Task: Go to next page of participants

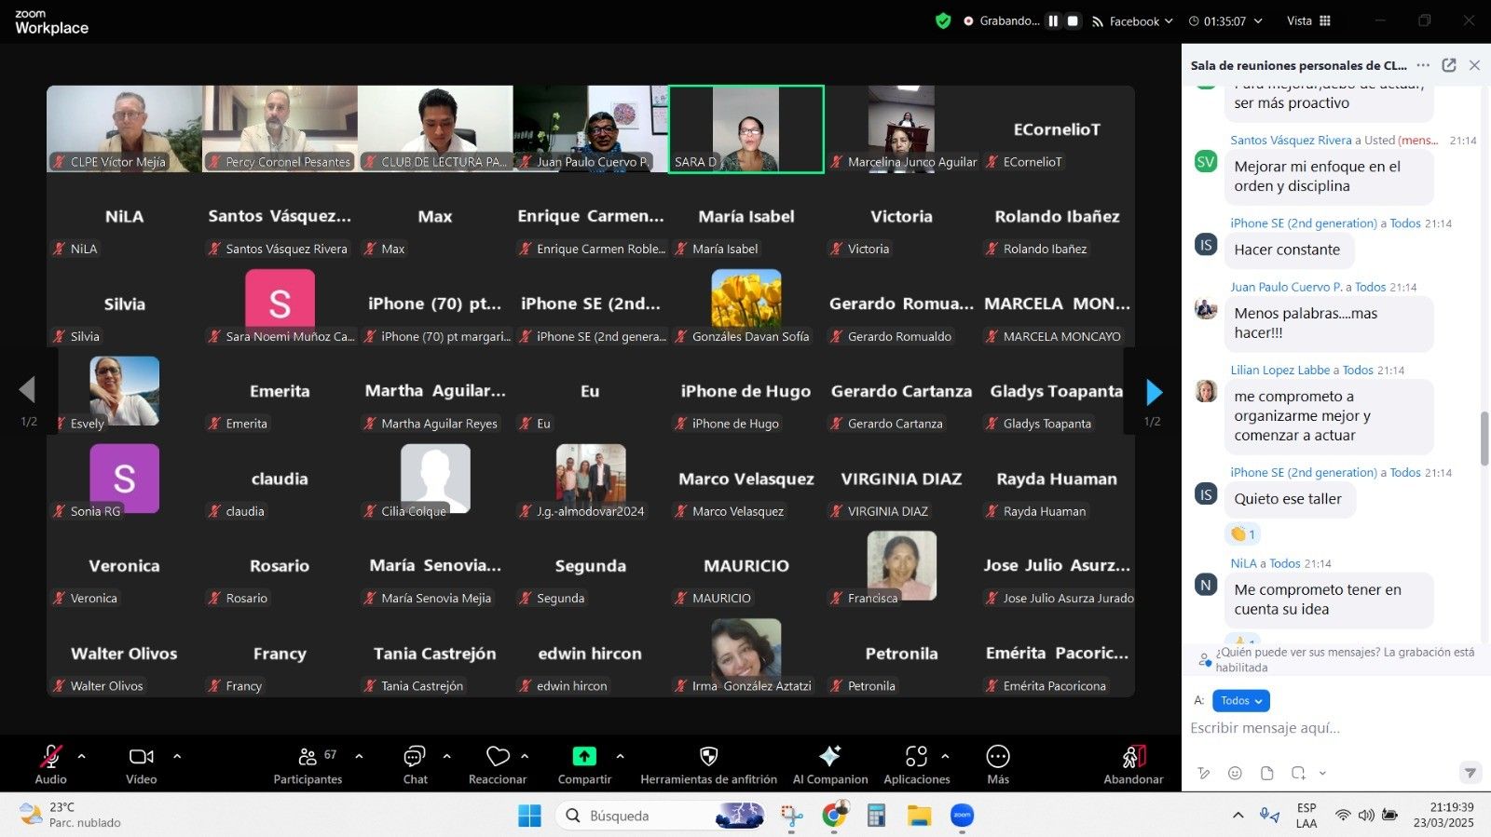Action: [x=1154, y=392]
